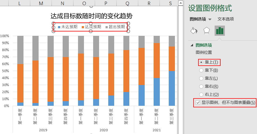Select column M header
The width and height of the screenshot is (257, 134).
click(41, 3)
